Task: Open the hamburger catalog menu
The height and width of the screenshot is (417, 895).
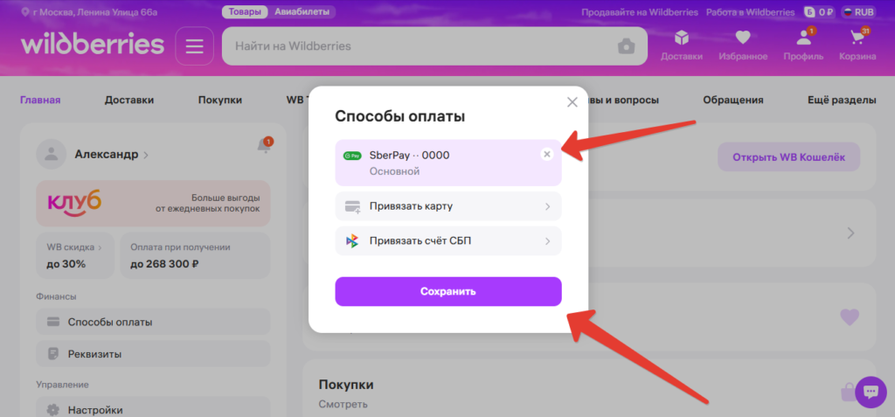Action: tap(195, 45)
